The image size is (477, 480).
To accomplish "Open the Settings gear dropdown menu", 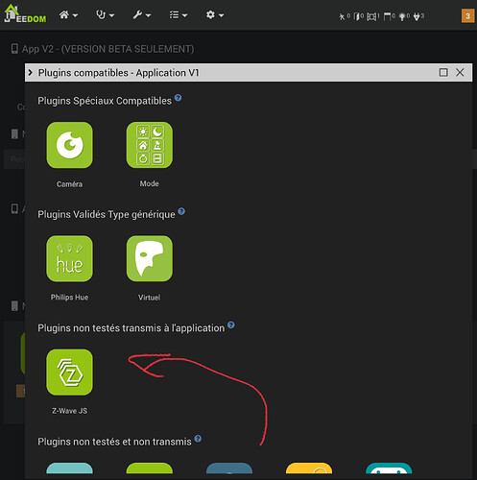I will pyautogui.click(x=215, y=14).
